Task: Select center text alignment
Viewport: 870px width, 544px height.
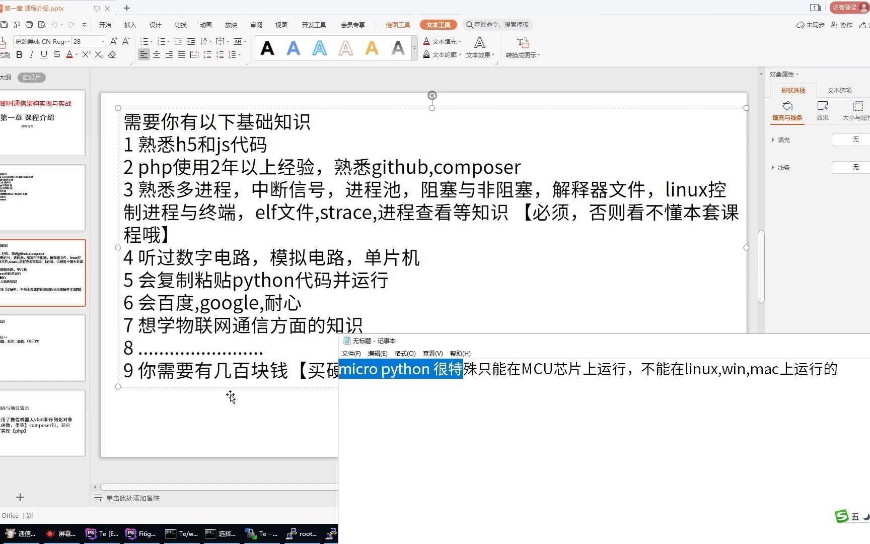Action: point(157,54)
